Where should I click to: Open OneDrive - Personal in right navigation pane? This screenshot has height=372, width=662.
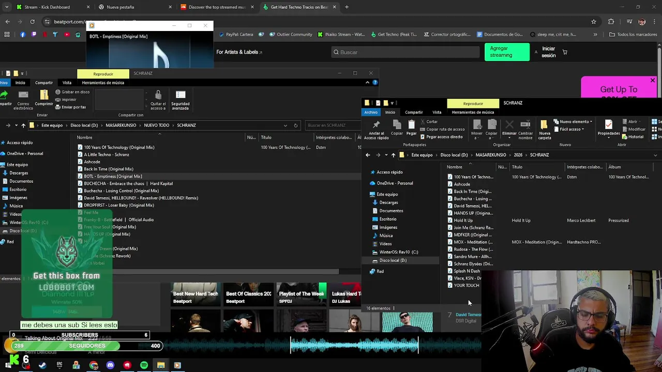click(395, 183)
